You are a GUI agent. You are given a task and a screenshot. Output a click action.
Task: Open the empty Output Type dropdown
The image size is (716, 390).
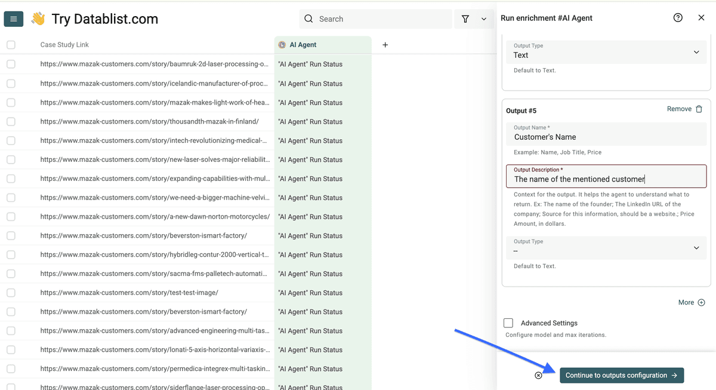pyautogui.click(x=606, y=248)
